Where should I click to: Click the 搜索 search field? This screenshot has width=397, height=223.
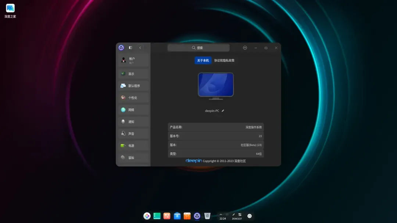coord(198,48)
